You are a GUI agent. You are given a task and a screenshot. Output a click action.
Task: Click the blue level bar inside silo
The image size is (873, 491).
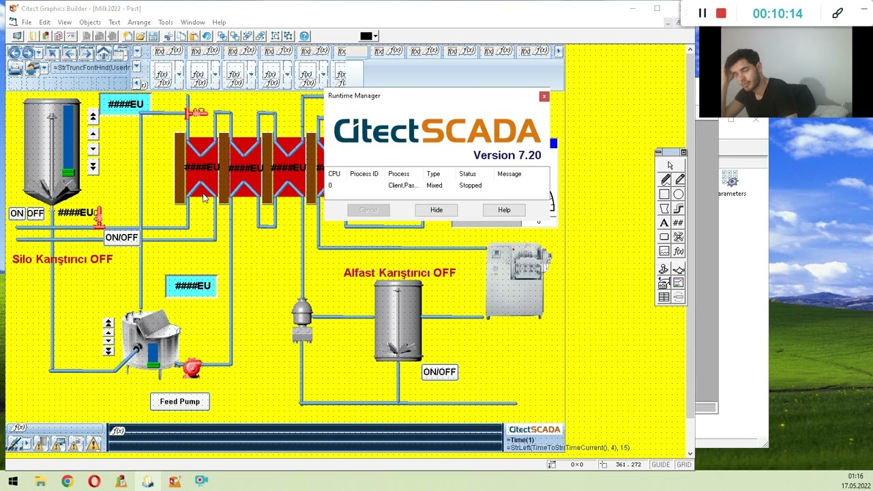coord(69,136)
